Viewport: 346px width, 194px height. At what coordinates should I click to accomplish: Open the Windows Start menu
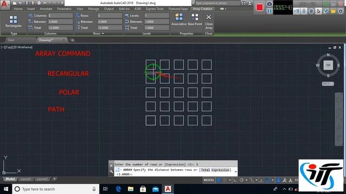tap(6, 189)
